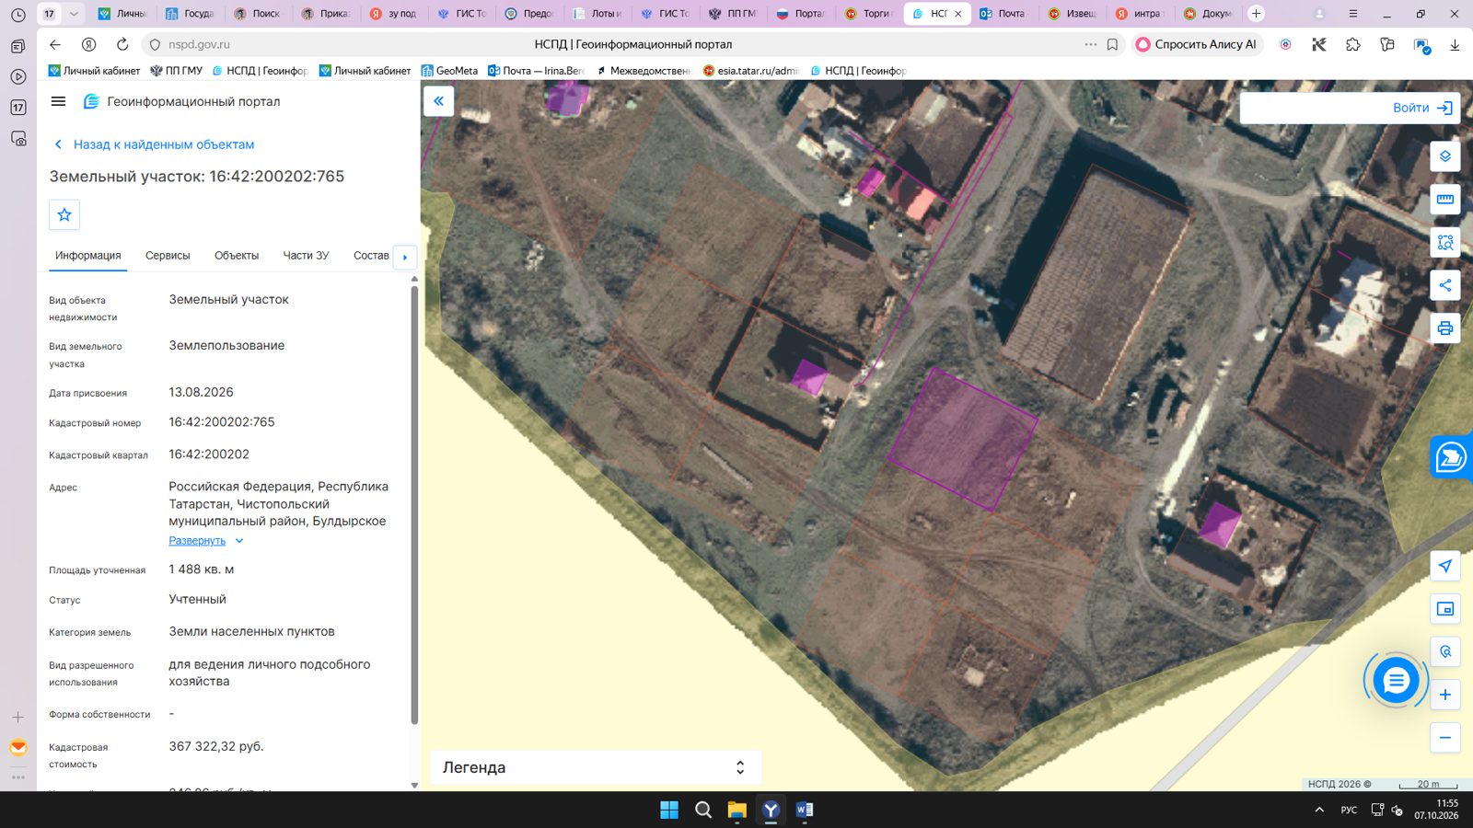Add the parcel to favorites with star icon
1473x828 pixels.
[64, 214]
